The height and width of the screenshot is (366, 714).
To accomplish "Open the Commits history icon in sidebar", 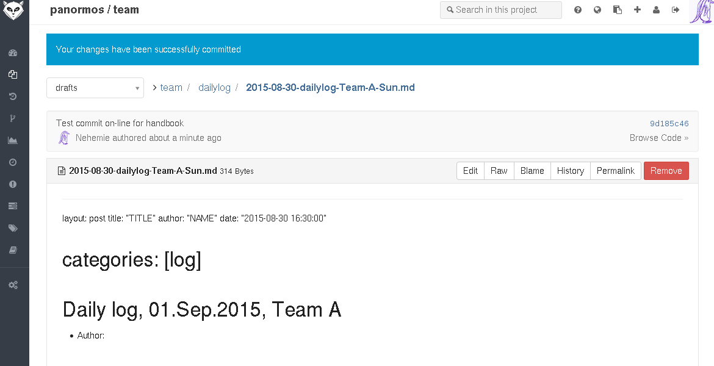I will pyautogui.click(x=13, y=96).
